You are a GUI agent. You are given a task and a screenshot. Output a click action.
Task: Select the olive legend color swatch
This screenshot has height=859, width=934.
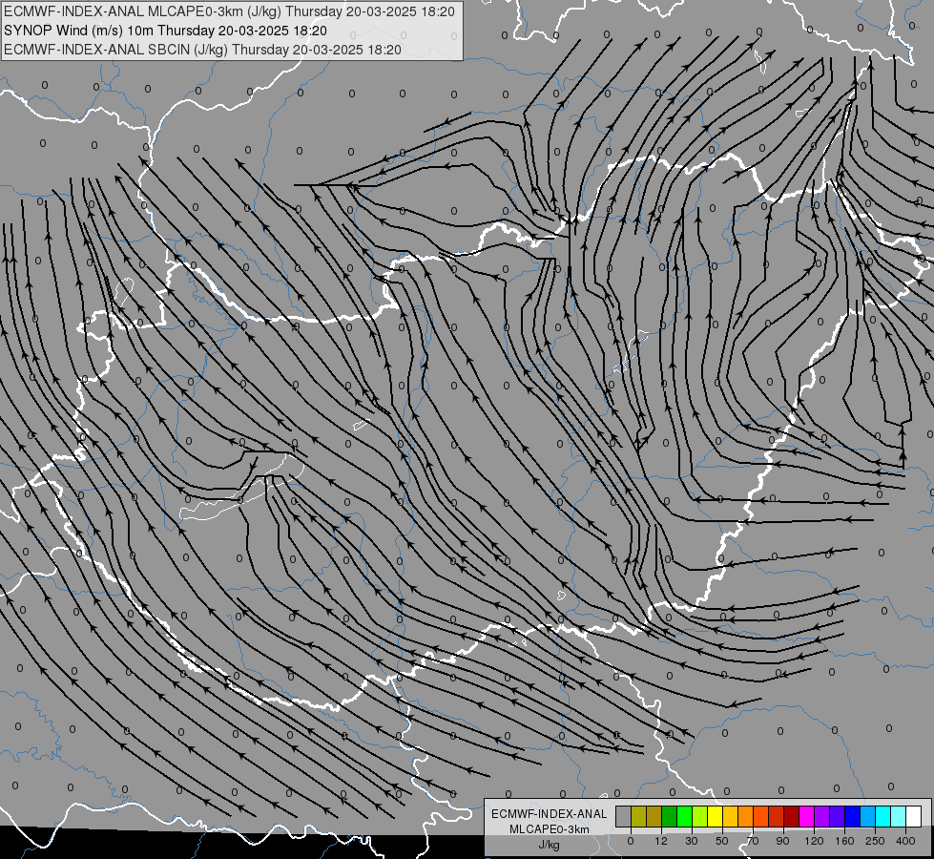pos(638,817)
